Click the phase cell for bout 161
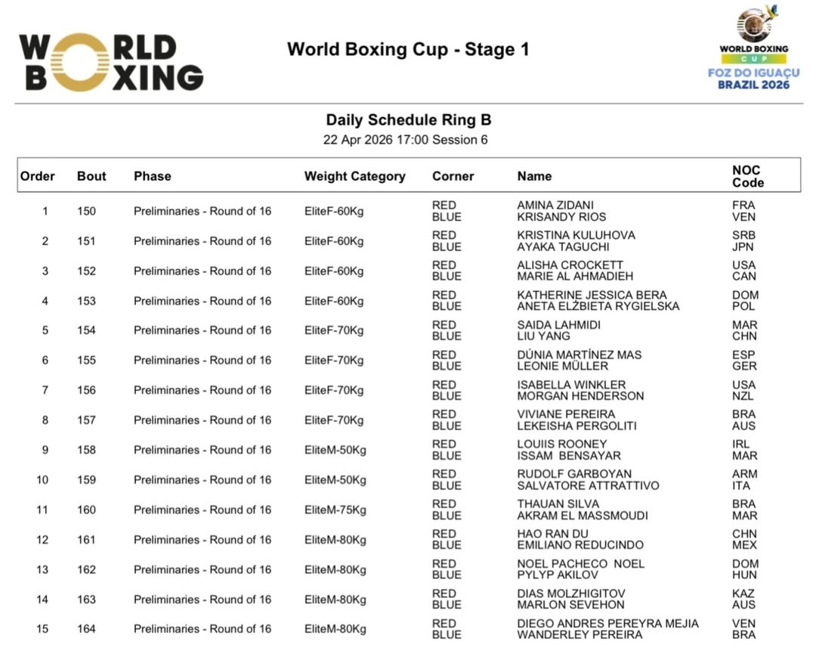 (x=202, y=540)
